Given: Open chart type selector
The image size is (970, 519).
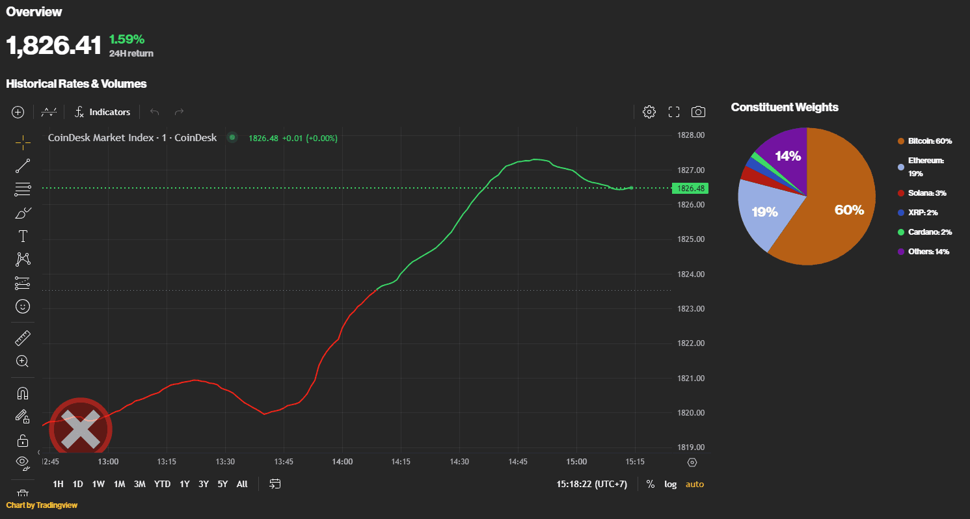Looking at the screenshot, I should point(49,112).
